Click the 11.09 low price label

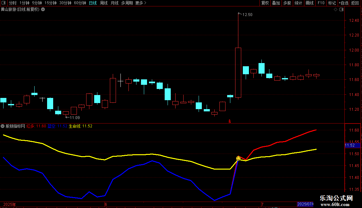[75, 118]
